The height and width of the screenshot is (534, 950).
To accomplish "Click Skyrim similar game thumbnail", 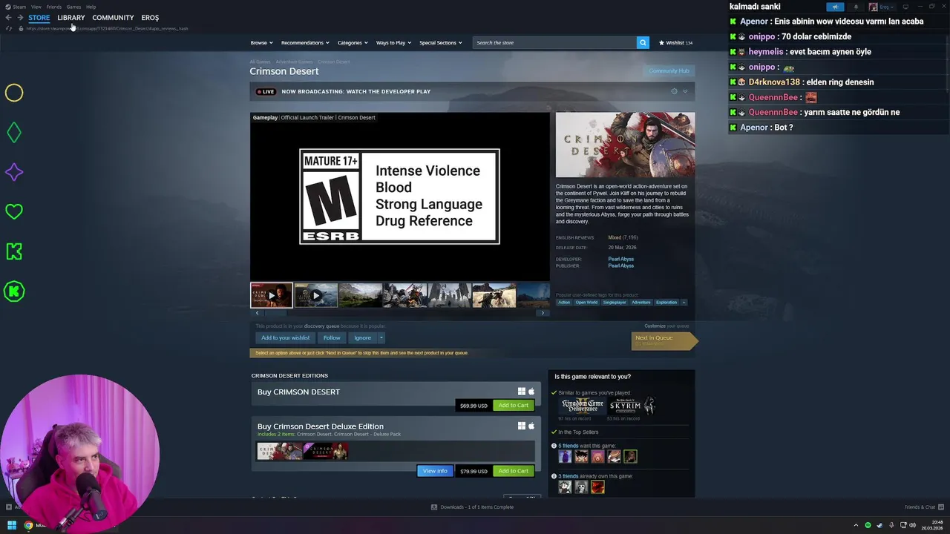I will pyautogui.click(x=632, y=406).
